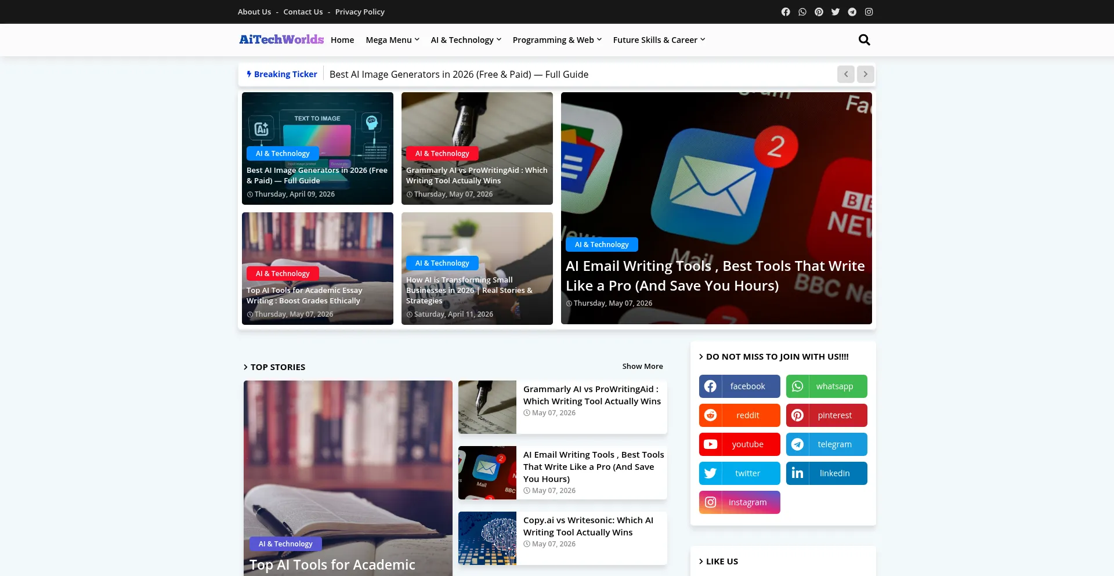Expand the Mega Menu dropdown
This screenshot has width=1114, height=576.
coord(392,40)
